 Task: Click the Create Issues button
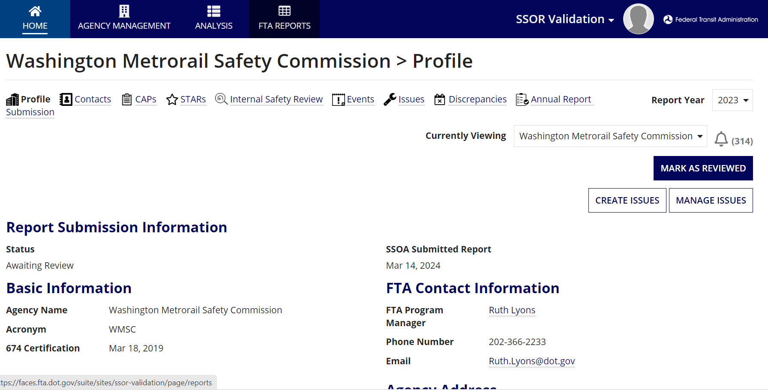627,201
